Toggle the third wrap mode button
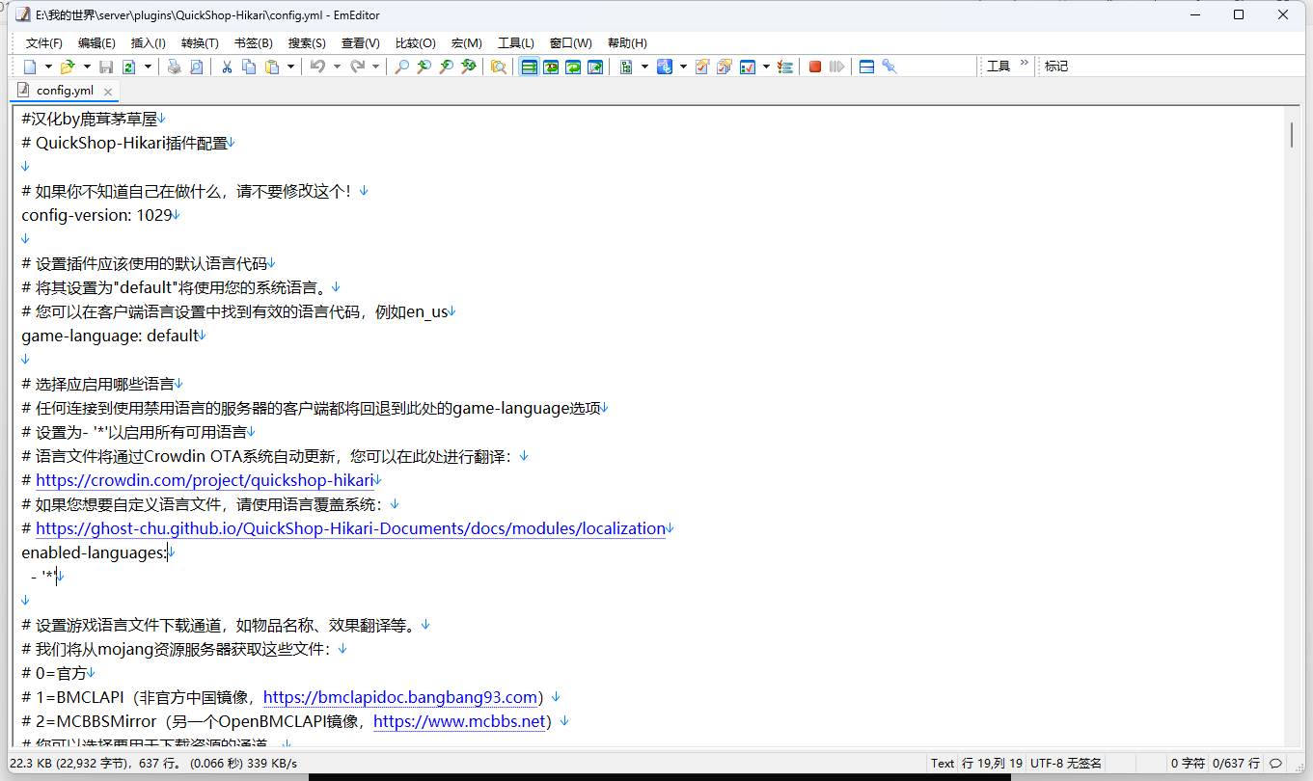This screenshot has height=781, width=1313. [573, 67]
